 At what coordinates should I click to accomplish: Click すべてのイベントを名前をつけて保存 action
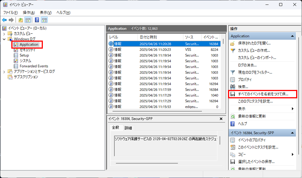[263, 94]
